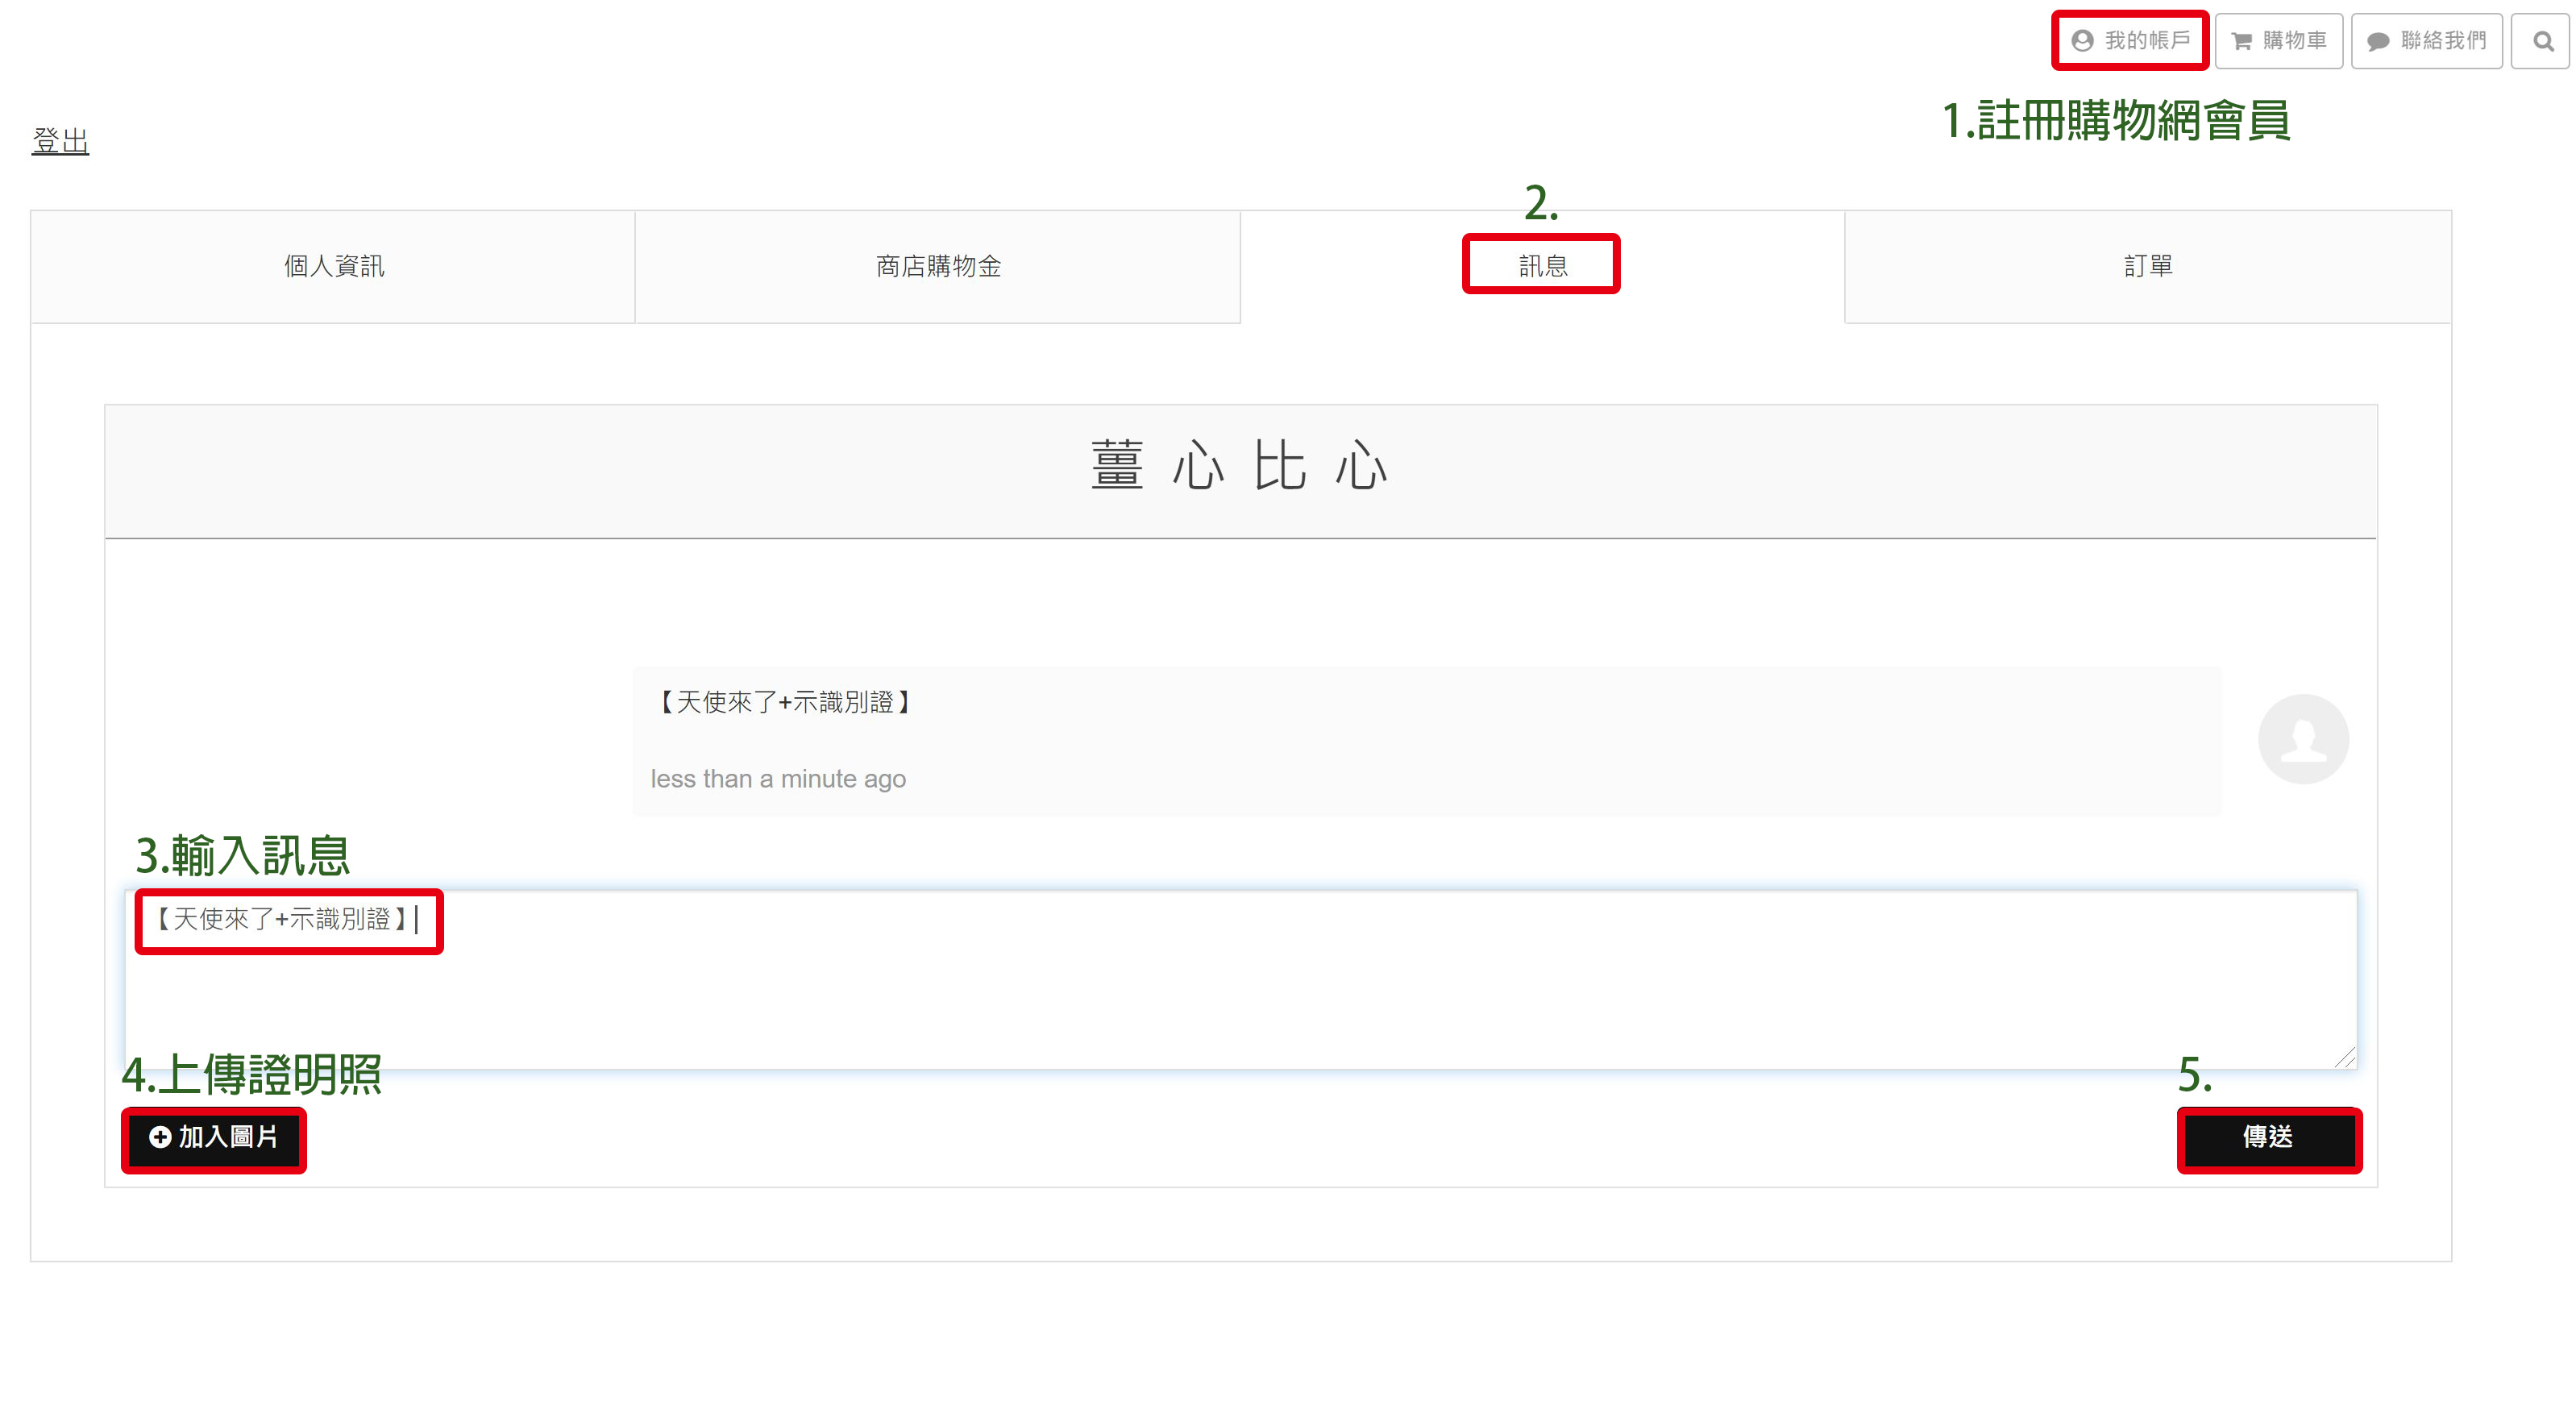The image size is (2576, 1405).
Task: Open the 個人資訊 tab
Action: pyautogui.click(x=333, y=266)
